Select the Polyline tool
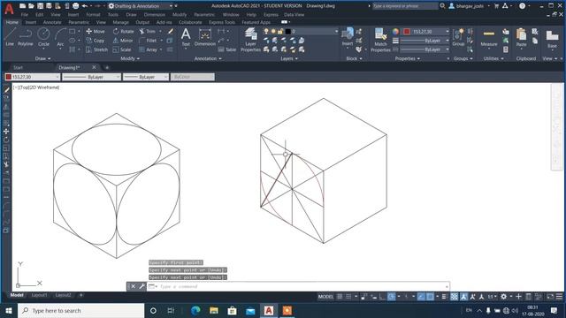The width and height of the screenshot is (566, 318). [x=26, y=37]
